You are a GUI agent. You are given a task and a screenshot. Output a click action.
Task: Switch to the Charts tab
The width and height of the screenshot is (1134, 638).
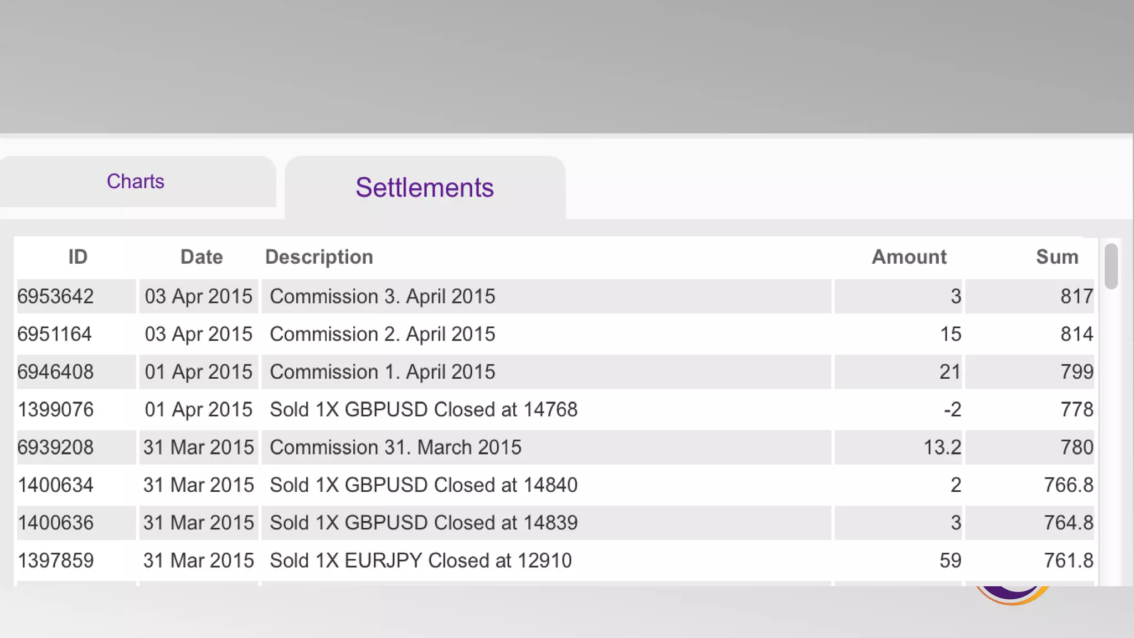tap(136, 182)
